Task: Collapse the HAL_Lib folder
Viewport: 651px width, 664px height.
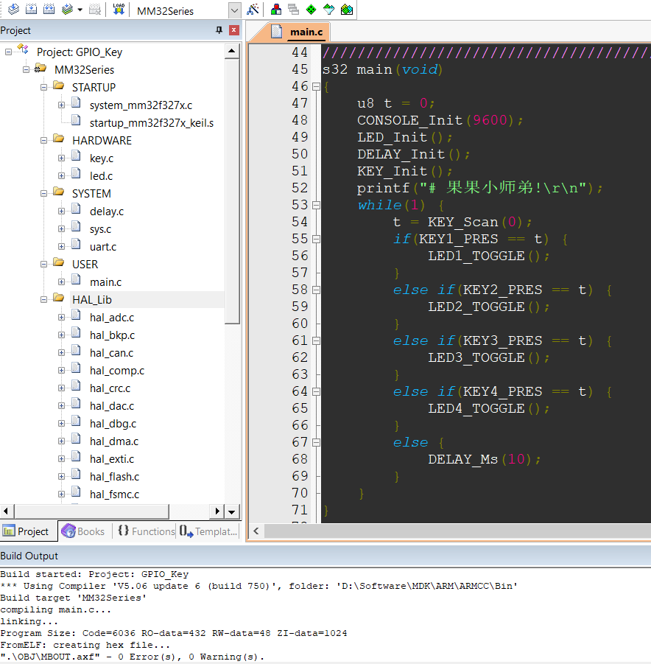Action: click(x=43, y=300)
